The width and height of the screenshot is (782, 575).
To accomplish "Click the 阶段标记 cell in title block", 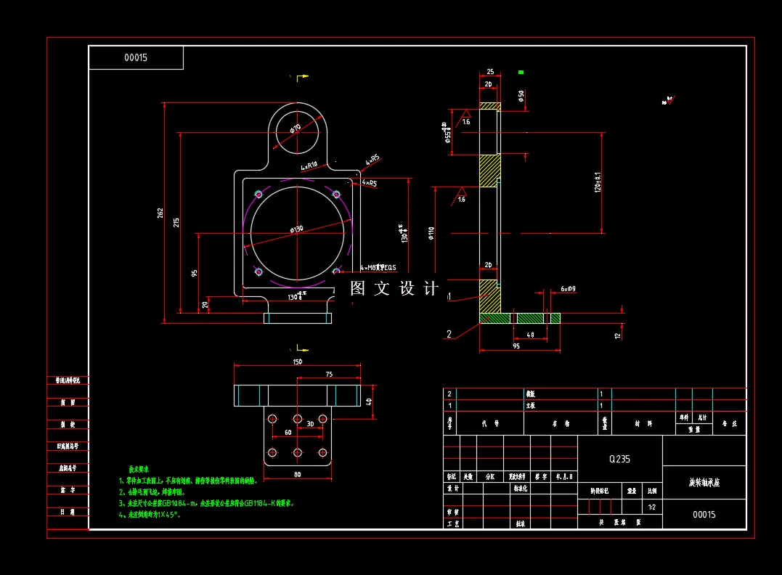I will (600, 491).
